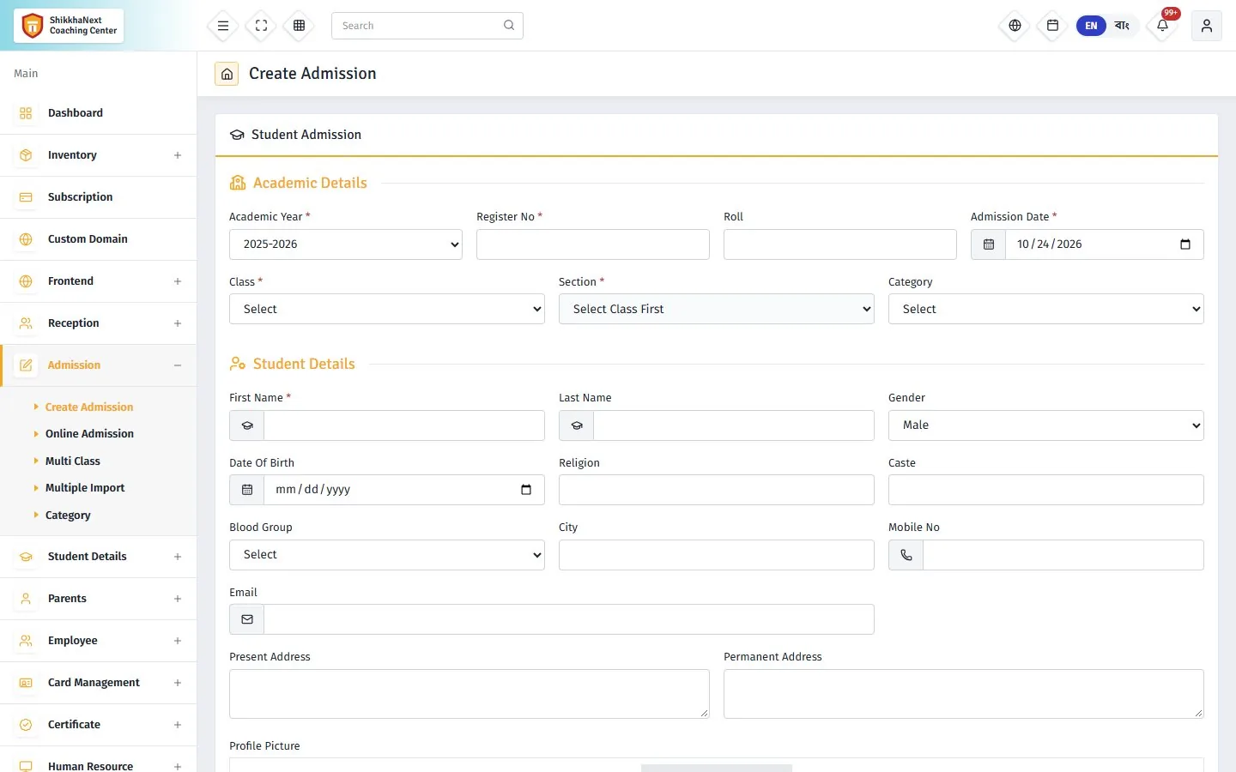This screenshot has width=1236, height=772.
Task: Open the globe website icon
Action: point(1015,26)
